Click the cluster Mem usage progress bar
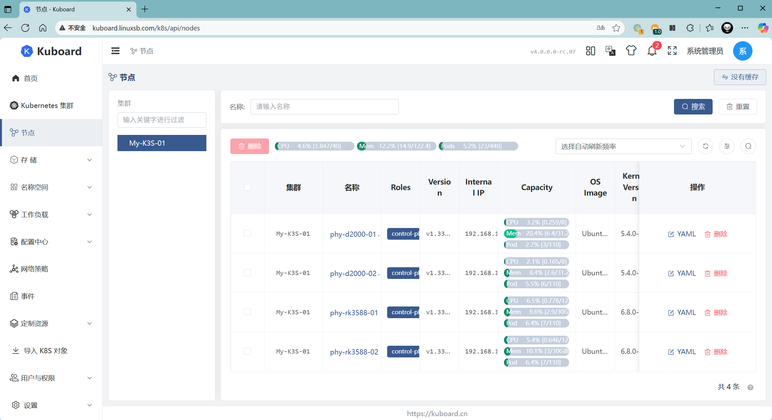 coord(396,146)
